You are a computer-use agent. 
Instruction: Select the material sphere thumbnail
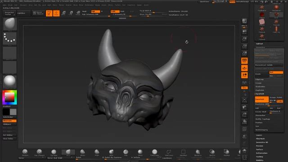tap(10, 81)
